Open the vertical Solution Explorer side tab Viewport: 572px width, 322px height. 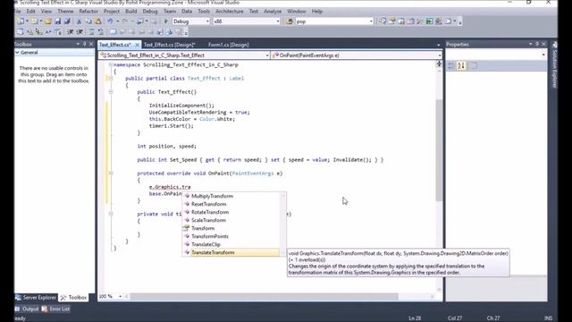pyautogui.click(x=554, y=65)
